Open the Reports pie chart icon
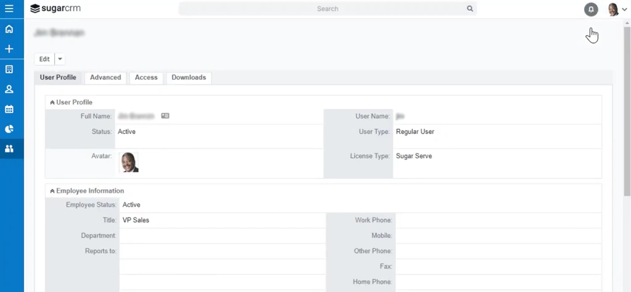This screenshot has width=631, height=292. pos(9,129)
